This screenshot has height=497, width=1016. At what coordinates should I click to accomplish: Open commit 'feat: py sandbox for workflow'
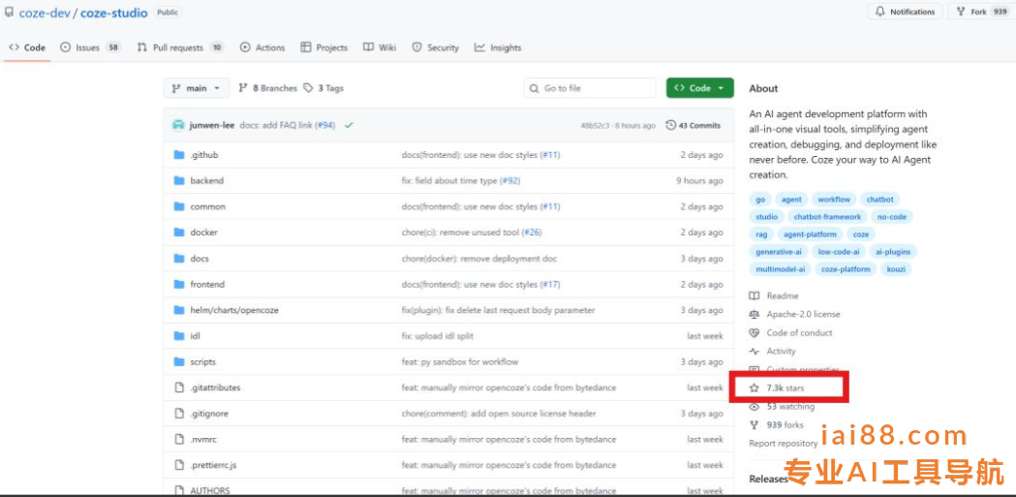click(460, 361)
